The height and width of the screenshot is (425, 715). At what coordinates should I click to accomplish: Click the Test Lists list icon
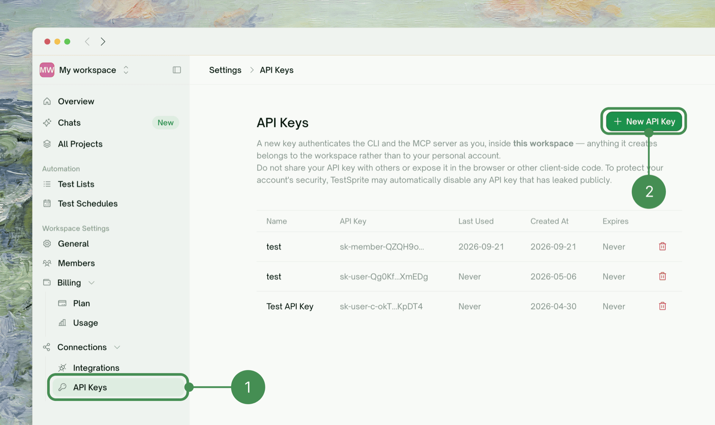pos(47,184)
